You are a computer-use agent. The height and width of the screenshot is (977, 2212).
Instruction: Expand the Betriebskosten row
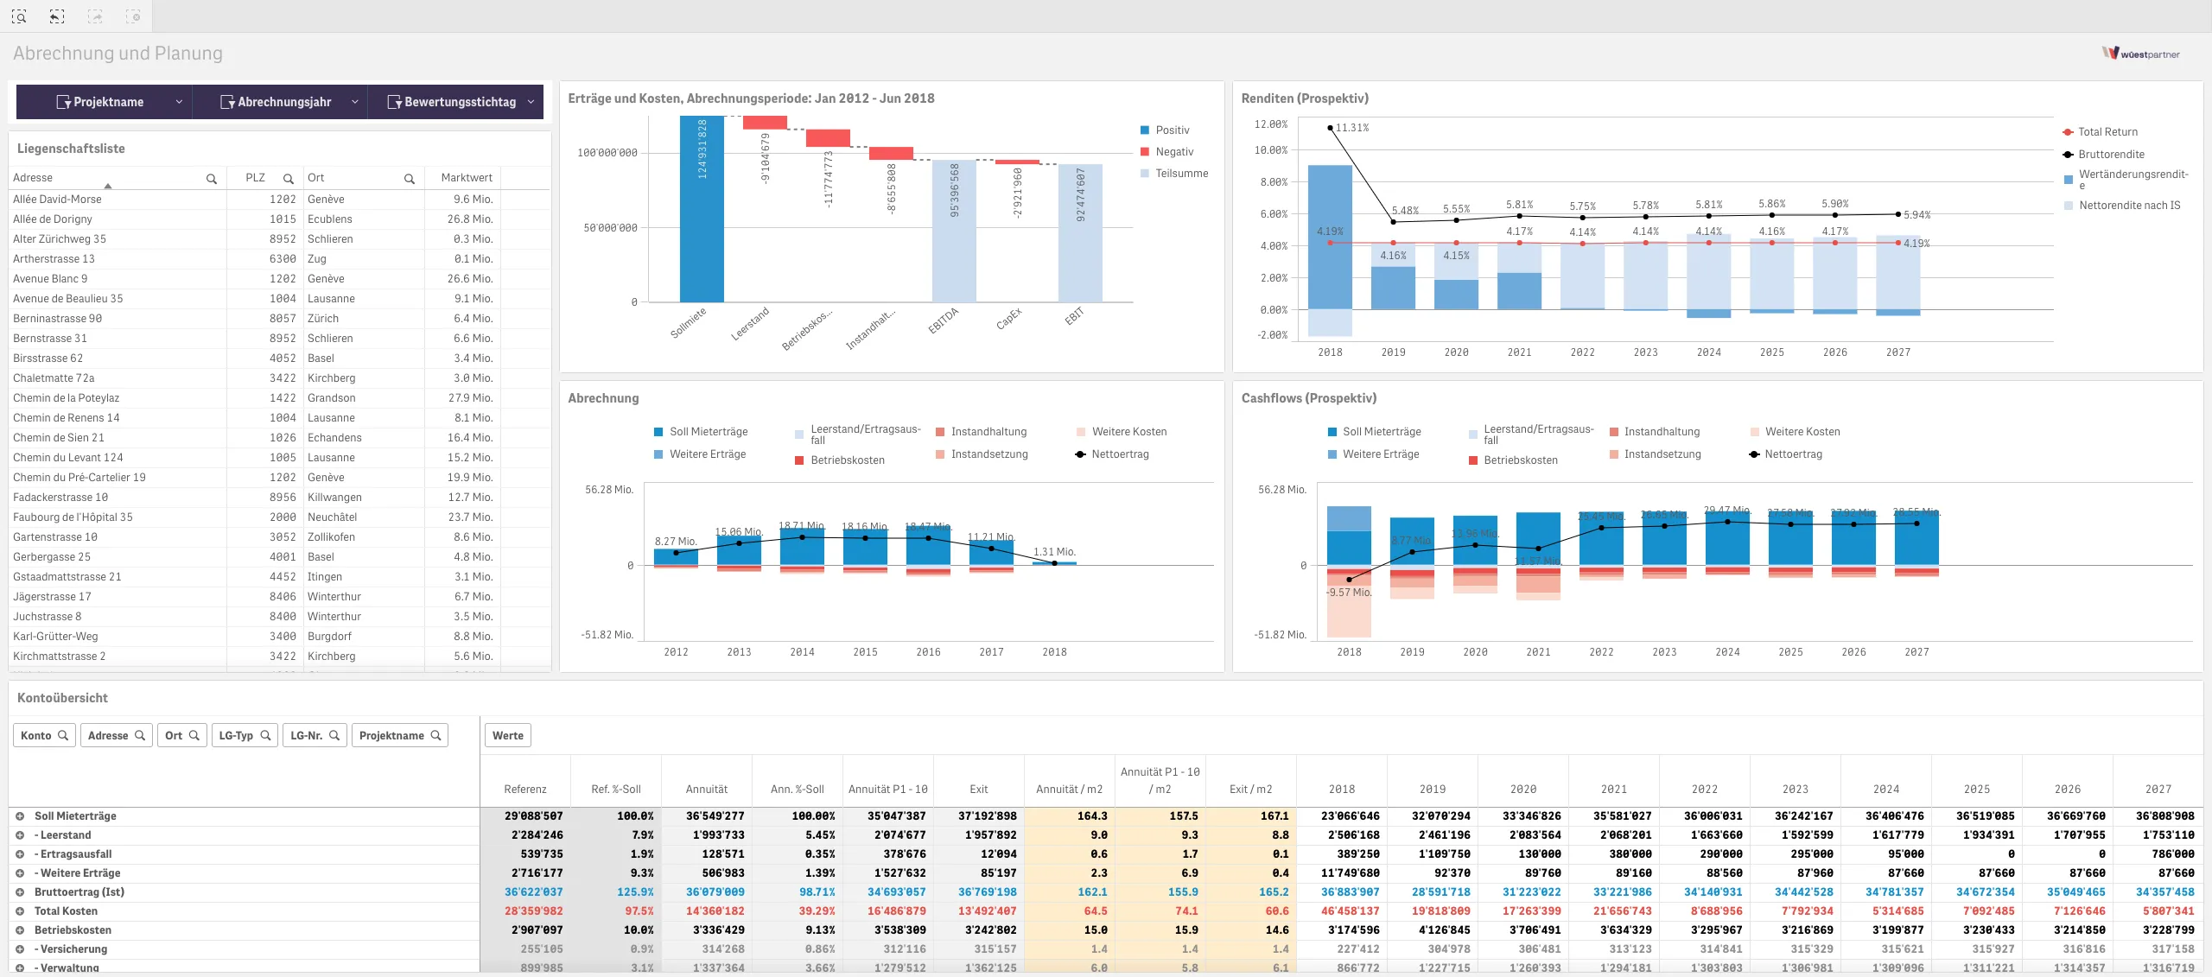(x=20, y=929)
